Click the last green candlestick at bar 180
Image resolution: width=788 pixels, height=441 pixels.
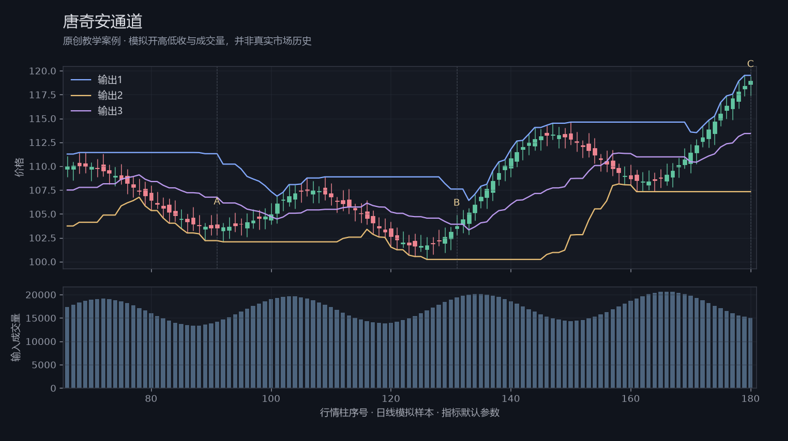tap(751, 83)
